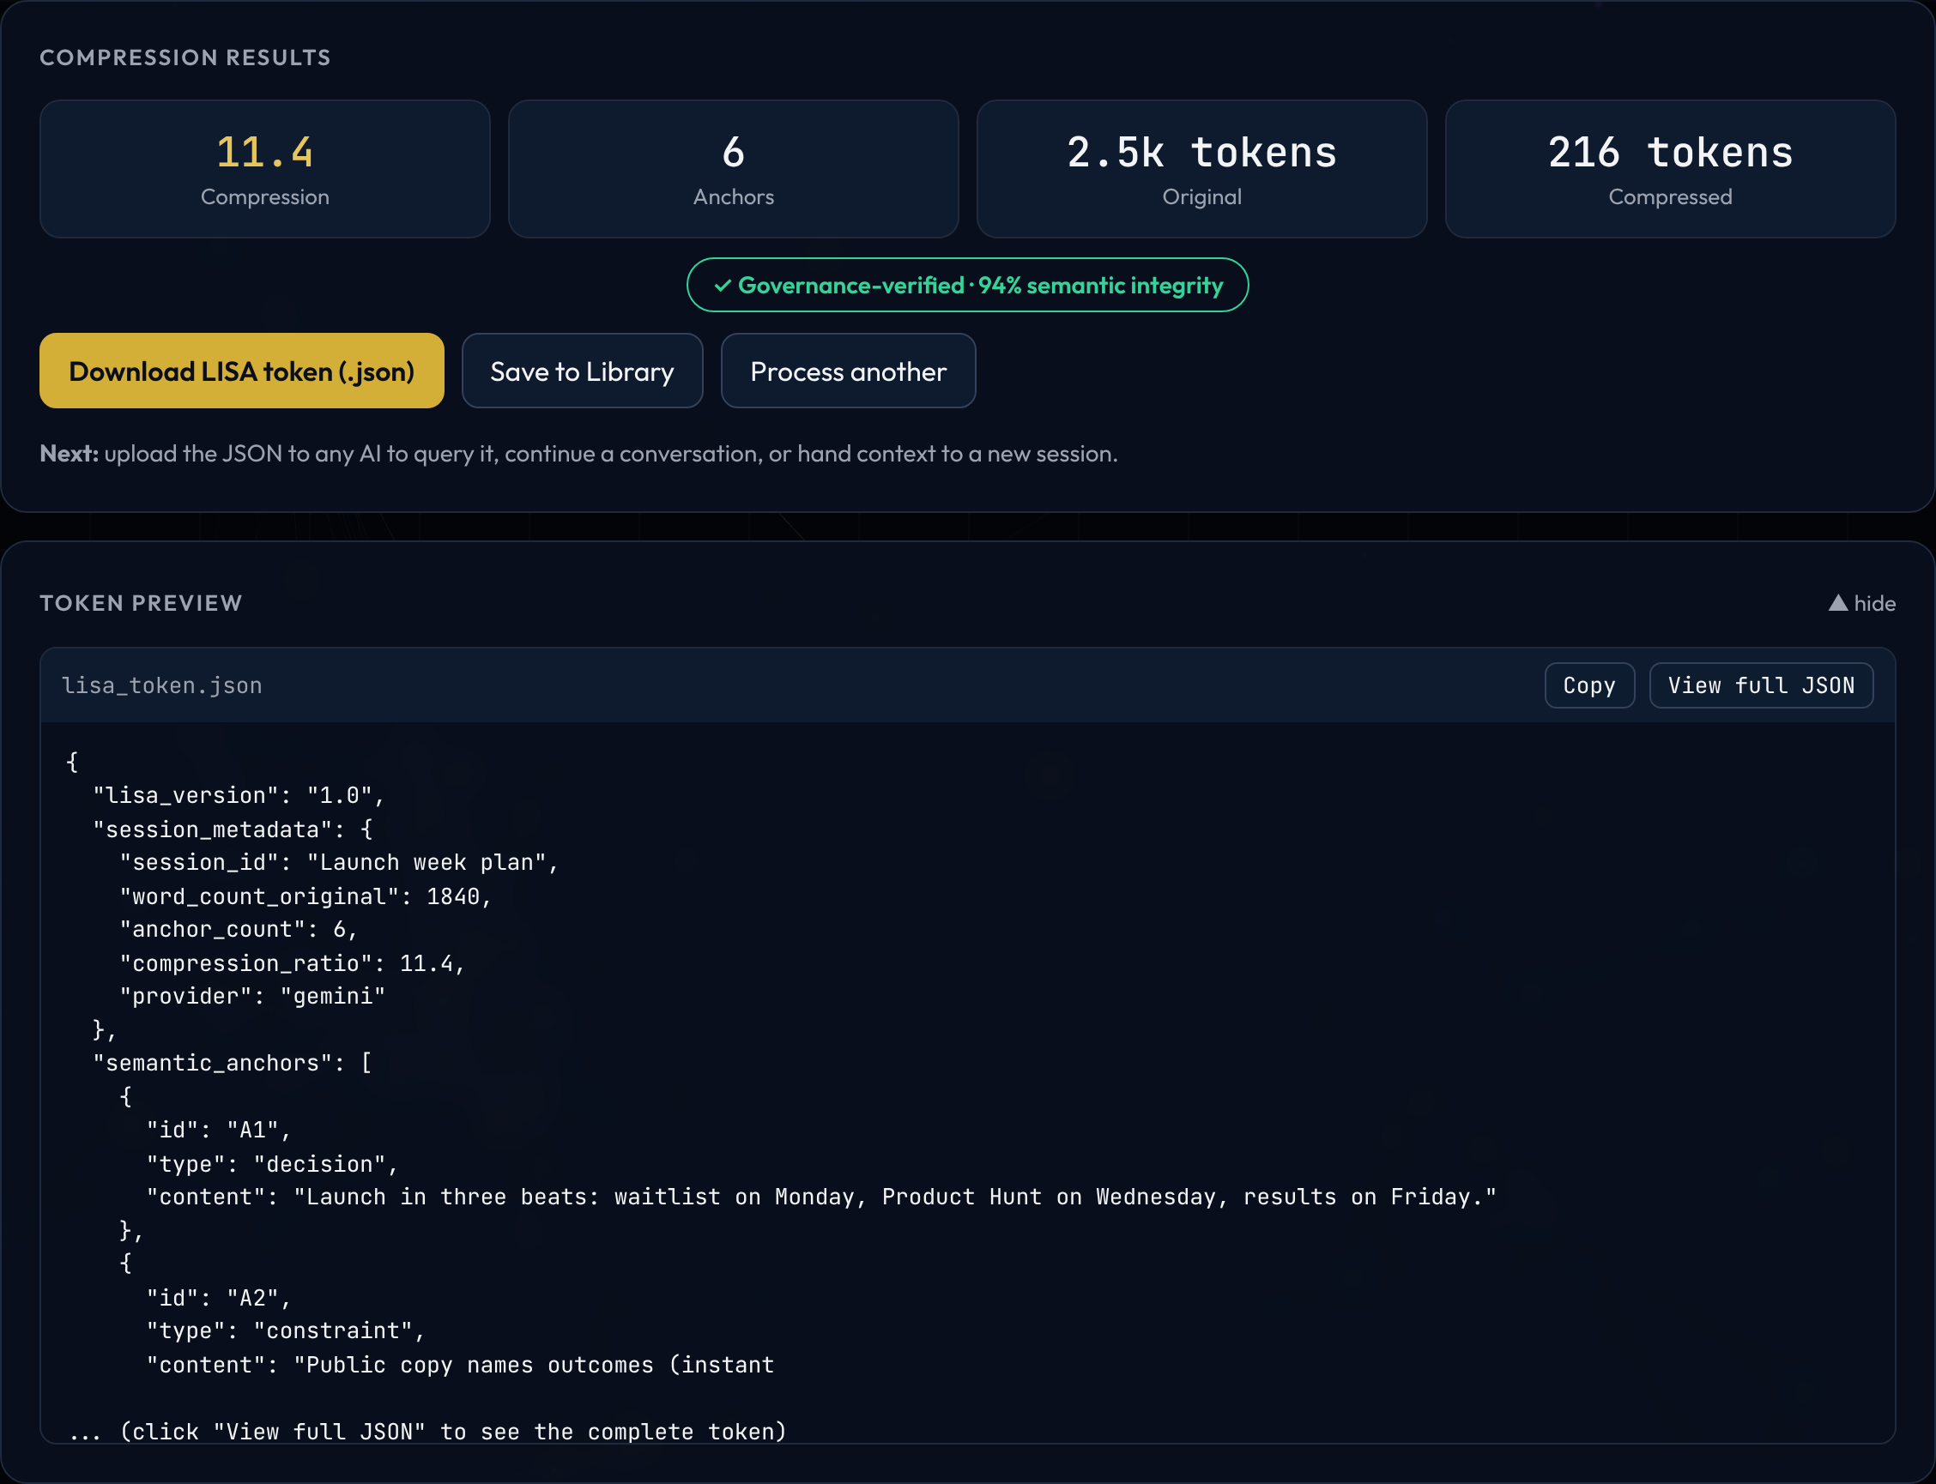Click the Governance-verified integrity badge

(x=967, y=286)
